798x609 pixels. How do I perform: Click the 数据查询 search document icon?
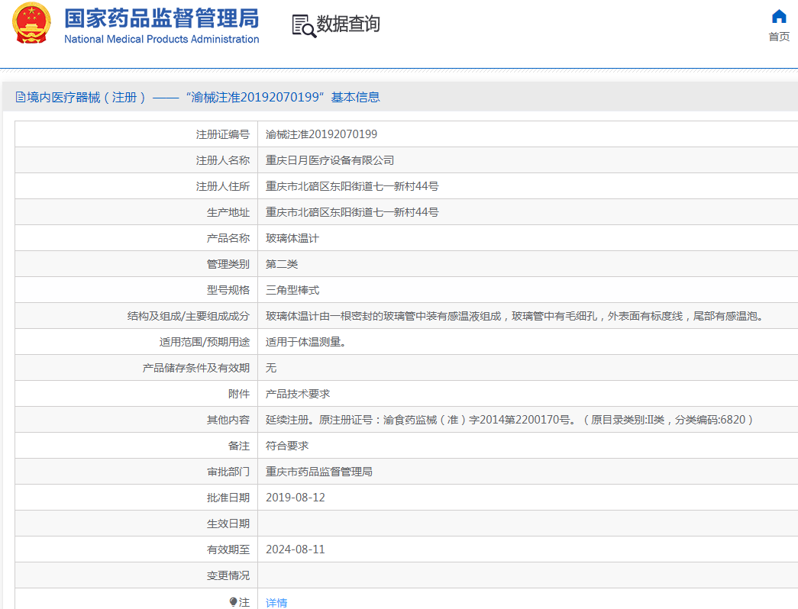pyautogui.click(x=303, y=26)
